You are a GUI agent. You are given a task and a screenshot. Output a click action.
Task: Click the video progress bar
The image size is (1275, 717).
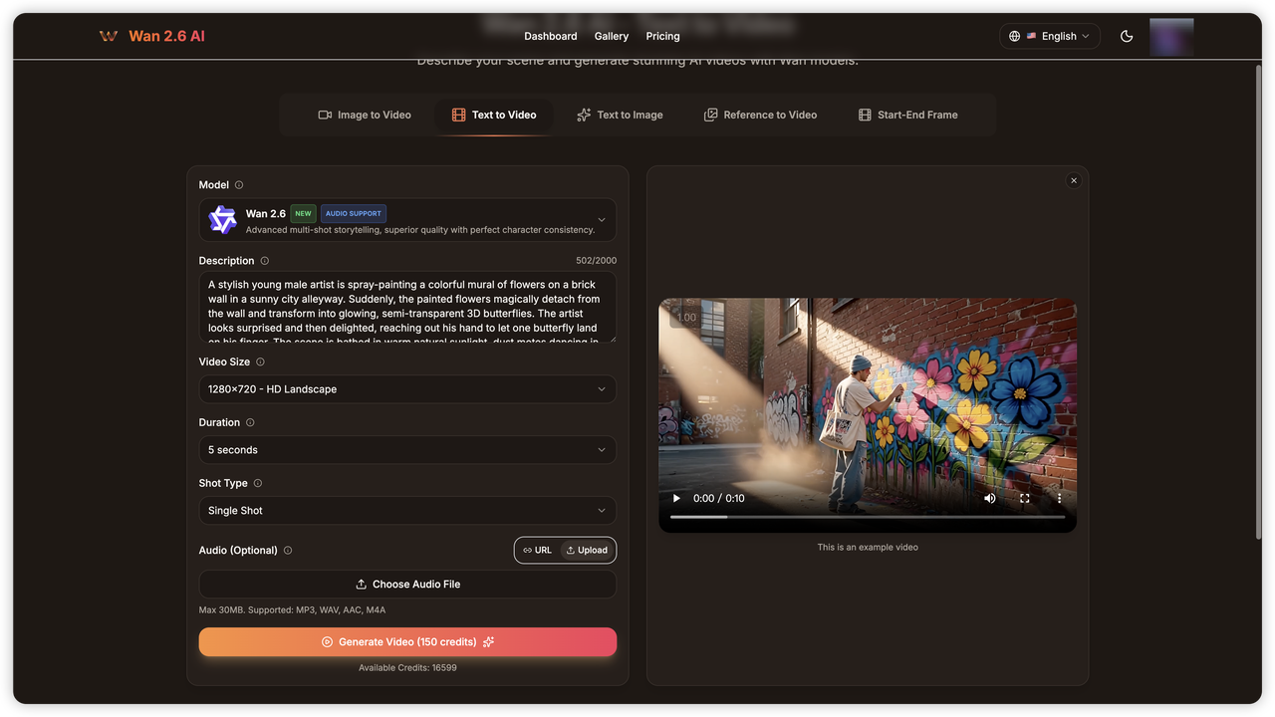(x=868, y=518)
